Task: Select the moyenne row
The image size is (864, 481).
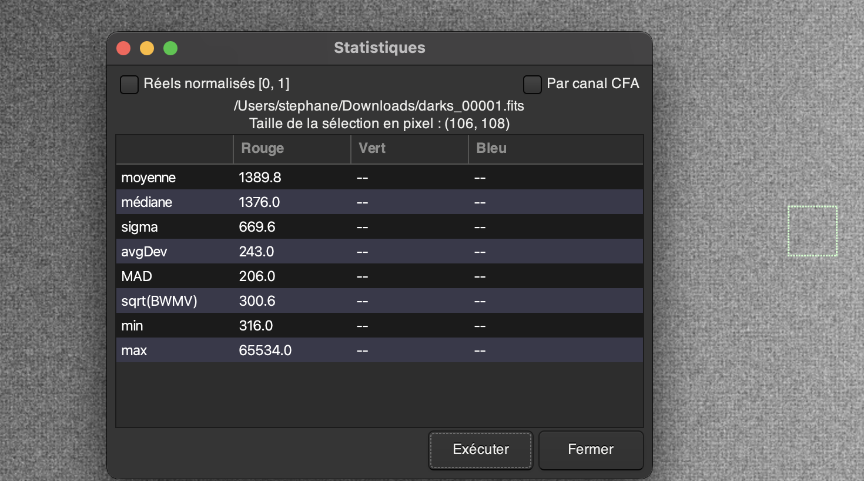Action: [149, 178]
